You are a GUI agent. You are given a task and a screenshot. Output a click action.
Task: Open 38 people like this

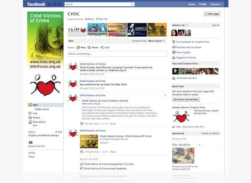tap(37, 144)
